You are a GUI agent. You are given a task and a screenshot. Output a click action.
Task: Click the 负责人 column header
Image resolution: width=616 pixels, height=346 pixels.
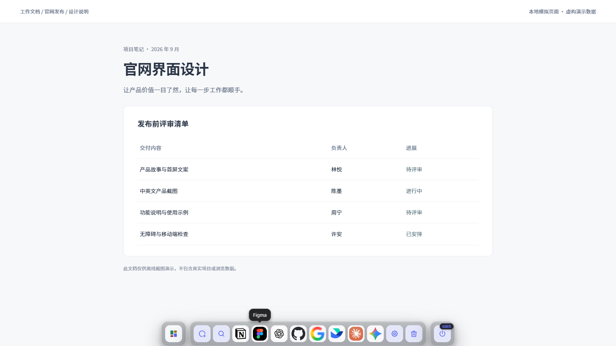pyautogui.click(x=339, y=148)
